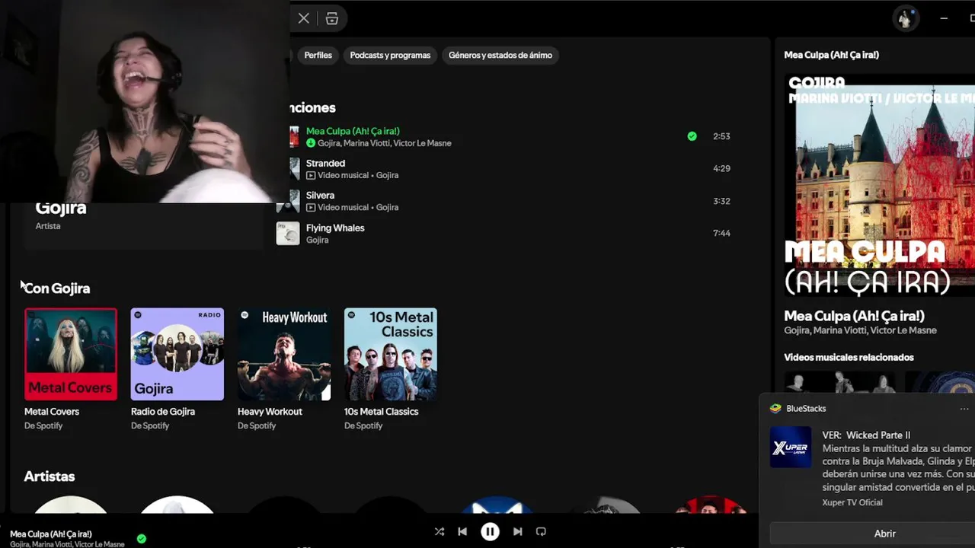The width and height of the screenshot is (975, 548).
Task: Open the Gojira artist top result card
Action: (144, 225)
